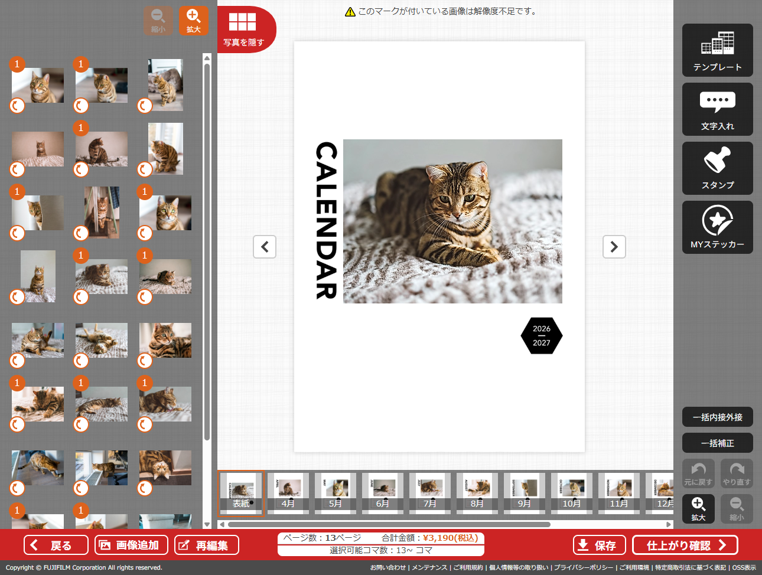Go to next page with right chevron
The height and width of the screenshot is (575, 762).
point(614,247)
